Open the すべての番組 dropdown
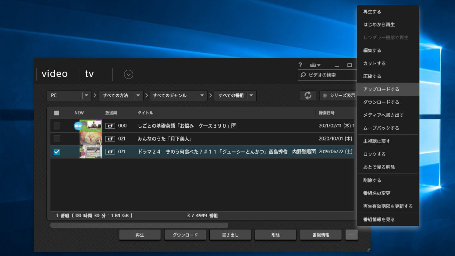Viewport: 455px width, 256px height. (251, 96)
